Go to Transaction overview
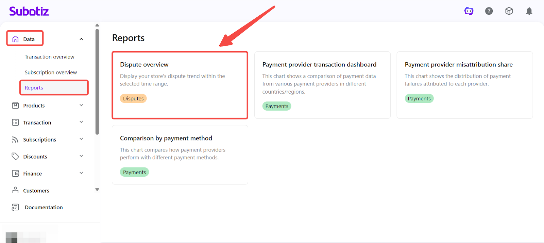Image resolution: width=544 pixels, height=243 pixels. coord(49,57)
